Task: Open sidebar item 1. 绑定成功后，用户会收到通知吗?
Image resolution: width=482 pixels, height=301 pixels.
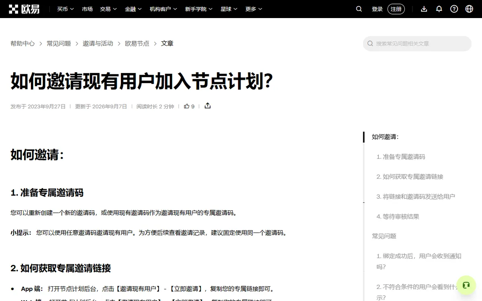Action: pyautogui.click(x=419, y=261)
